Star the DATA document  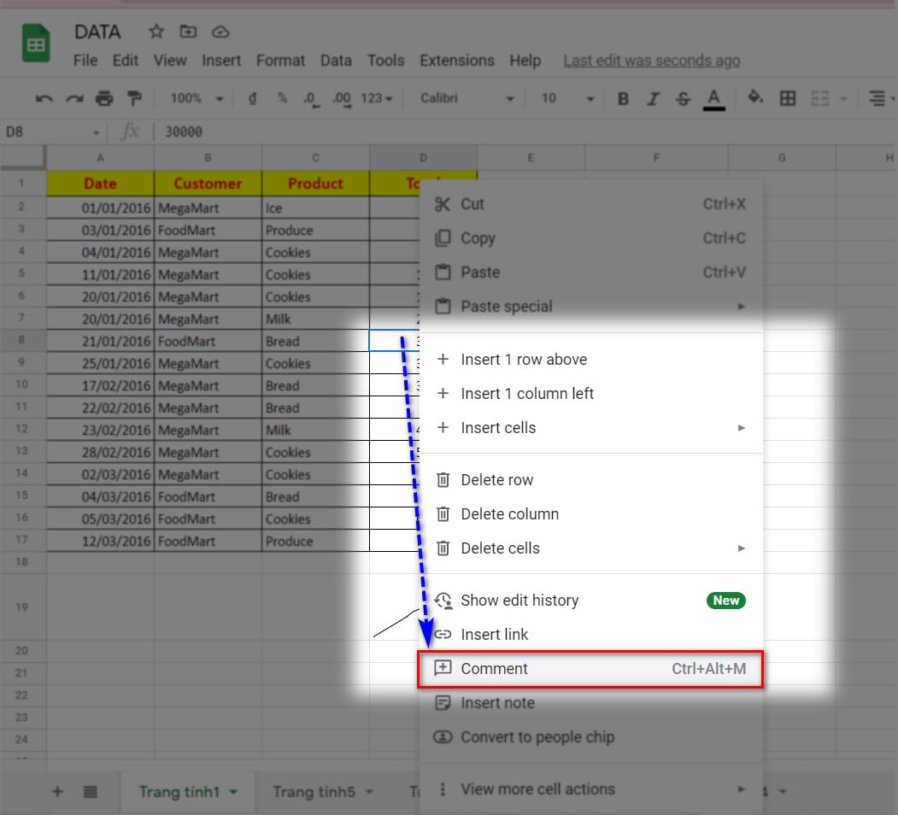[156, 32]
